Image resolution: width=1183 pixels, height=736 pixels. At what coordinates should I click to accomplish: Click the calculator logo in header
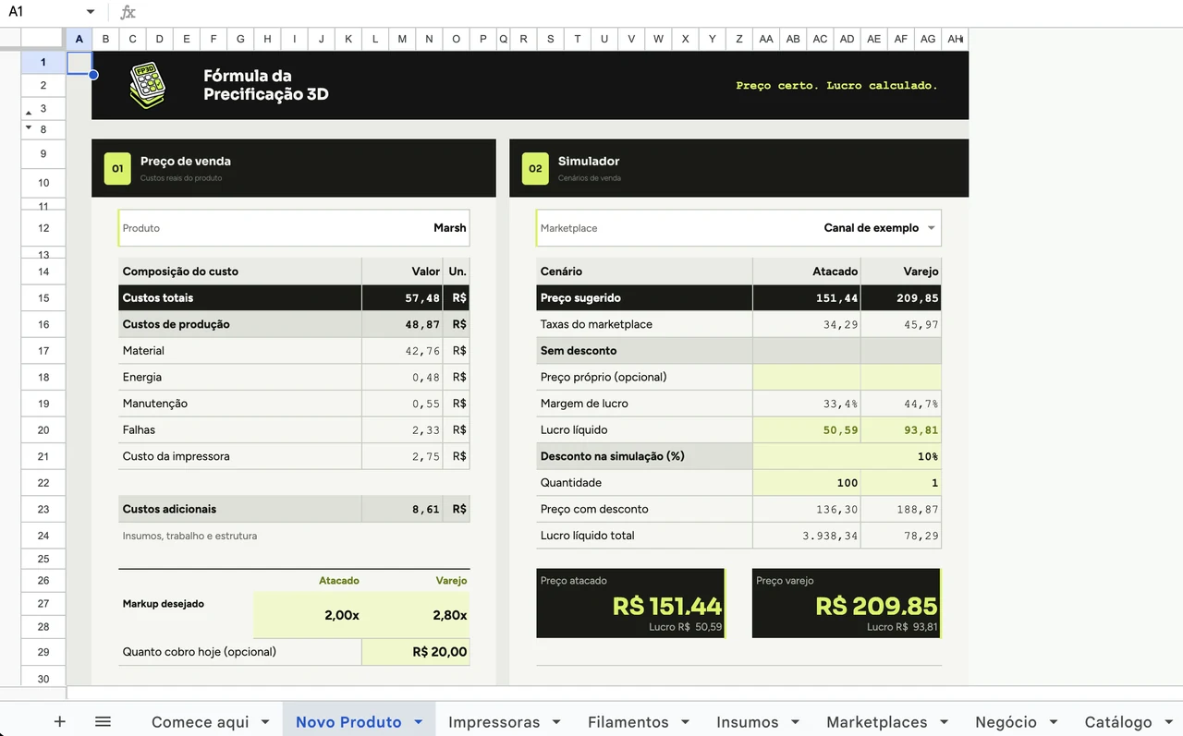click(148, 85)
